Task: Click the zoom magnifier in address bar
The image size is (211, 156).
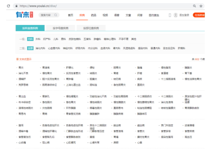Action: pos(194,6)
